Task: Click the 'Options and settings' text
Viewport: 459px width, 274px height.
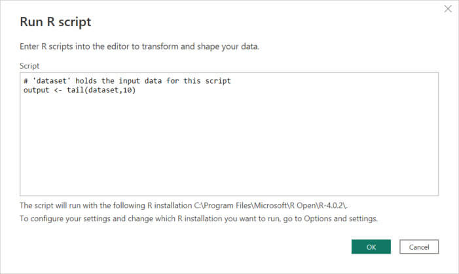Action: click(x=340, y=218)
